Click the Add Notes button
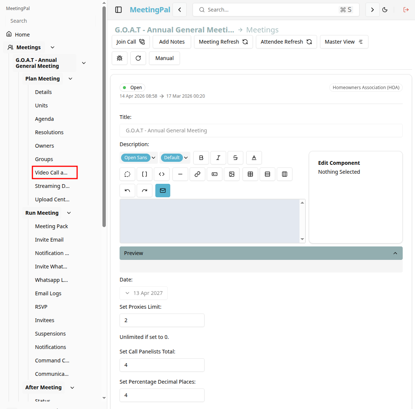Image resolution: width=415 pixels, height=409 pixels. coord(172,42)
